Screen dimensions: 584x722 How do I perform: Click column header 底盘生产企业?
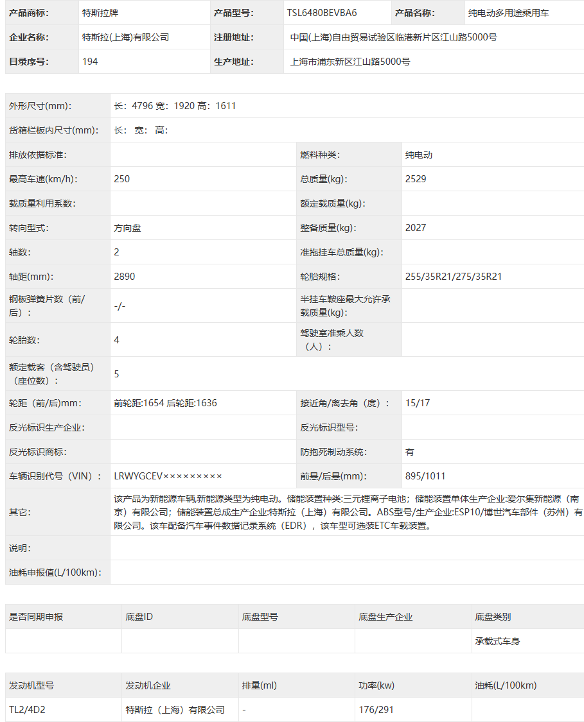[x=385, y=617]
